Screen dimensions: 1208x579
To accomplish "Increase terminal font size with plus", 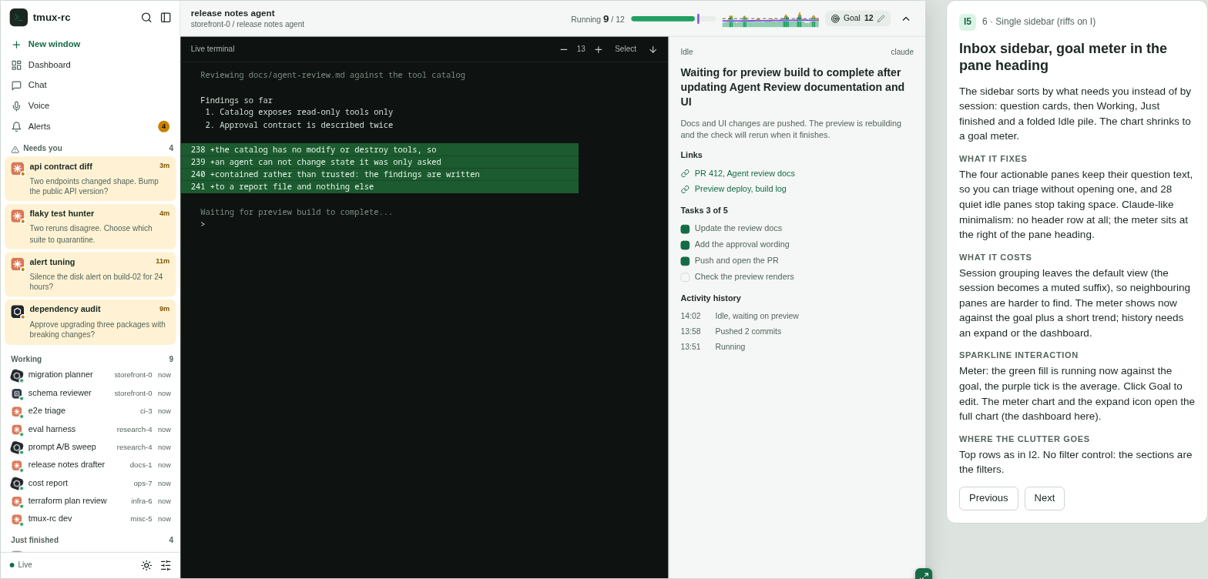I will 599,49.
